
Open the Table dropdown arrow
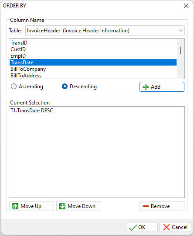point(181,31)
